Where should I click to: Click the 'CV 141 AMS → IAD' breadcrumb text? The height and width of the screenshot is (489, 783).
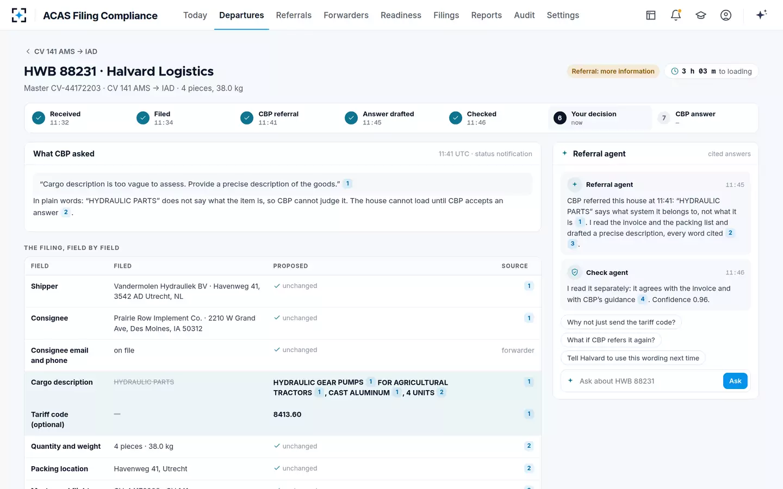[66, 52]
